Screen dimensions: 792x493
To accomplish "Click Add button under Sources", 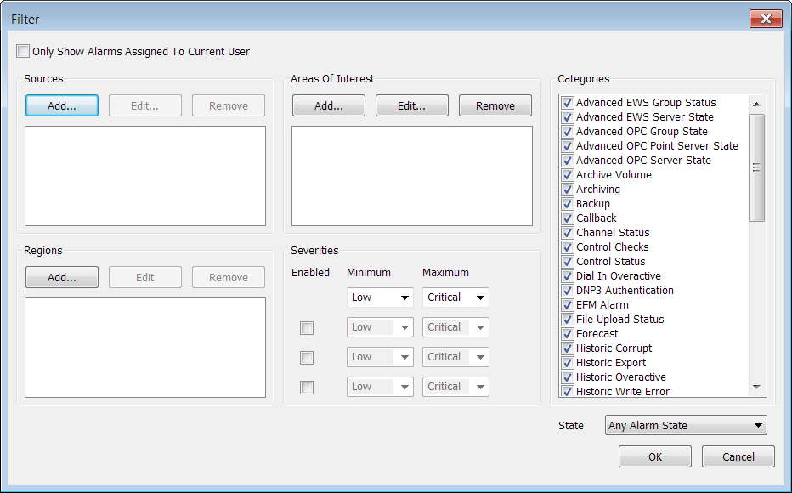I will pyautogui.click(x=62, y=105).
